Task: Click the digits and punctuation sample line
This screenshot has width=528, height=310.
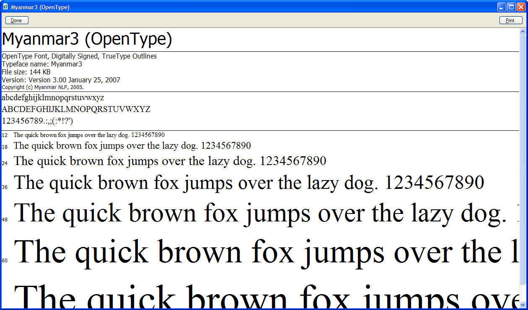Action: [38, 121]
